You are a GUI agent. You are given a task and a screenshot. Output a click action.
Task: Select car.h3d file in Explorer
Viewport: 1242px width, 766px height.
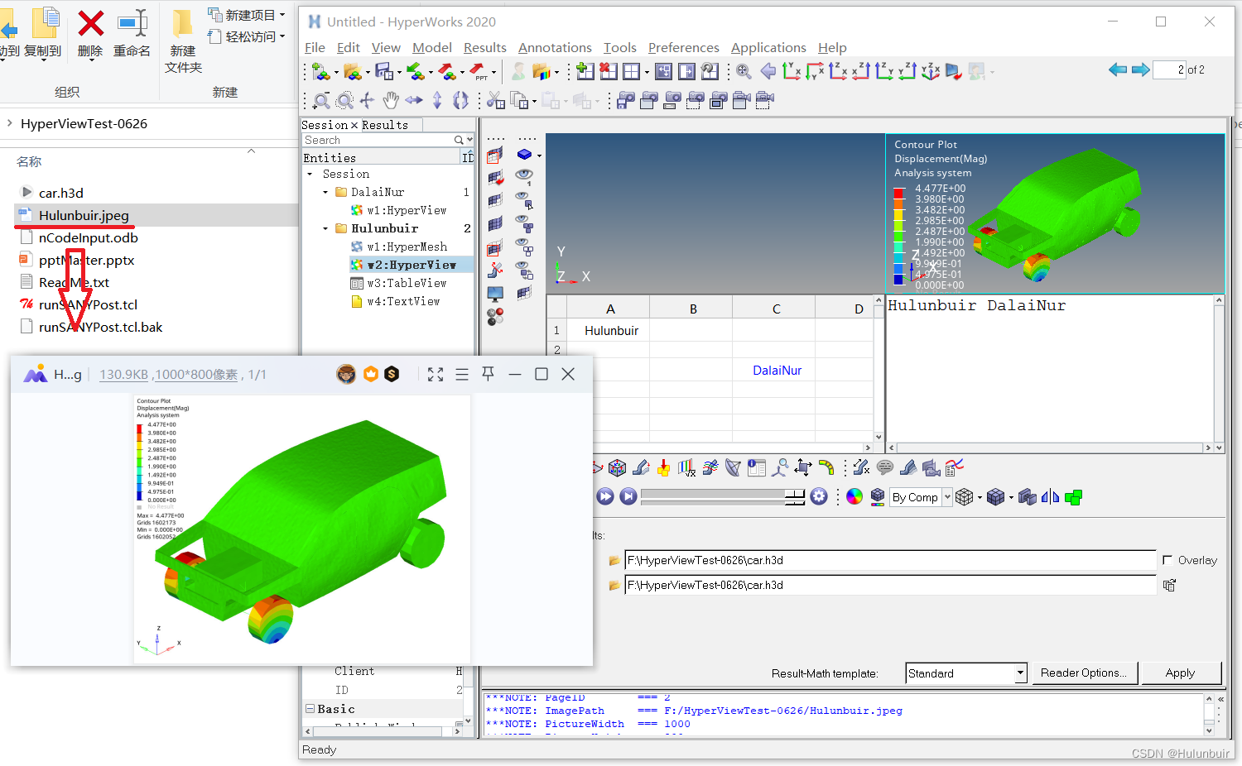(61, 193)
